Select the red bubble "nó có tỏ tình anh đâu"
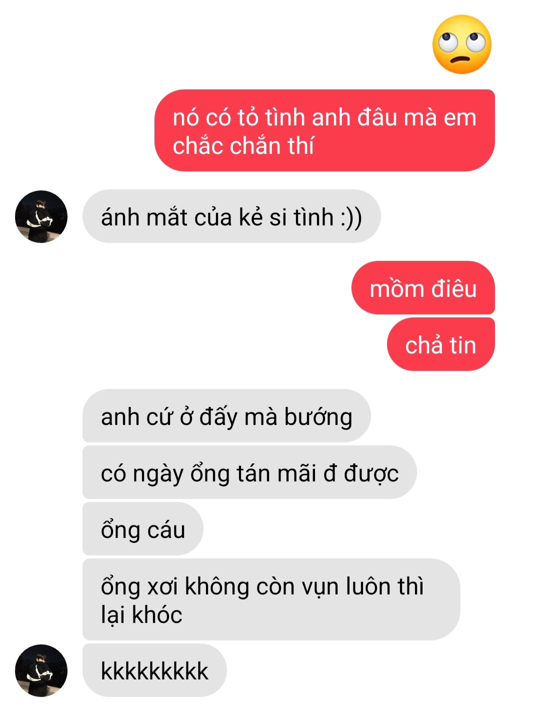540x724 pixels. point(324,130)
